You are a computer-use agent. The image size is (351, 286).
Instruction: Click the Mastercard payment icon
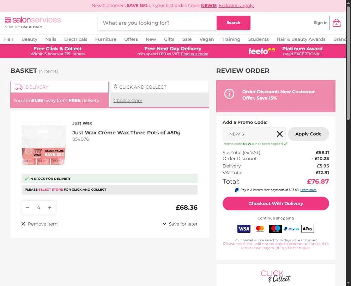click(x=260, y=229)
